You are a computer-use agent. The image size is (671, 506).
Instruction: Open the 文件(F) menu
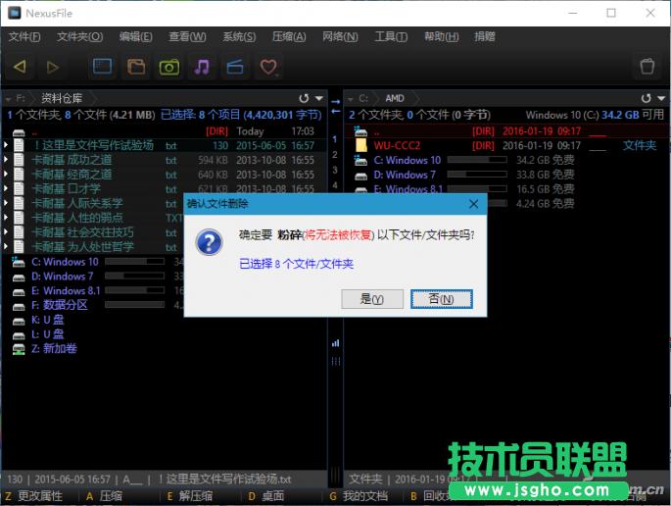(x=24, y=37)
